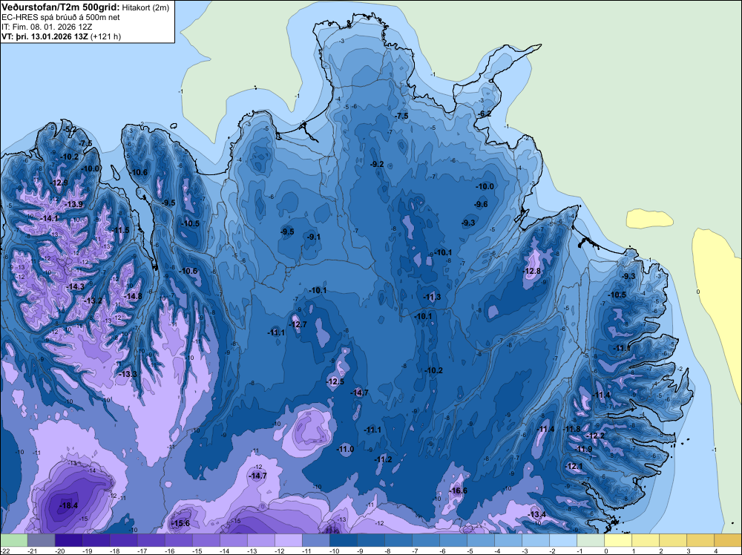Viewport: 742px width, 555px height.
Task: Click the -4 legend color swatch
Action: coord(508,540)
